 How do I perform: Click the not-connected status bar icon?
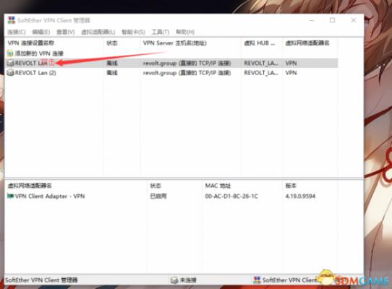(x=174, y=280)
